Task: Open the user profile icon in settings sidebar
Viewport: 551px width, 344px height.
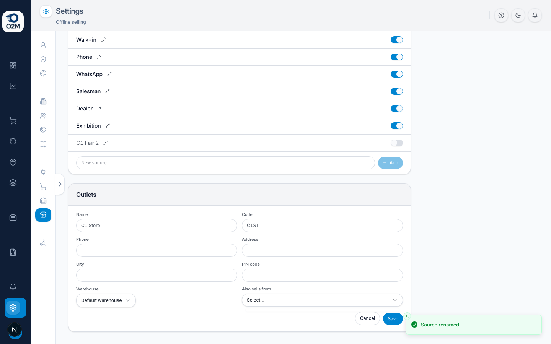Action: pyautogui.click(x=43, y=45)
